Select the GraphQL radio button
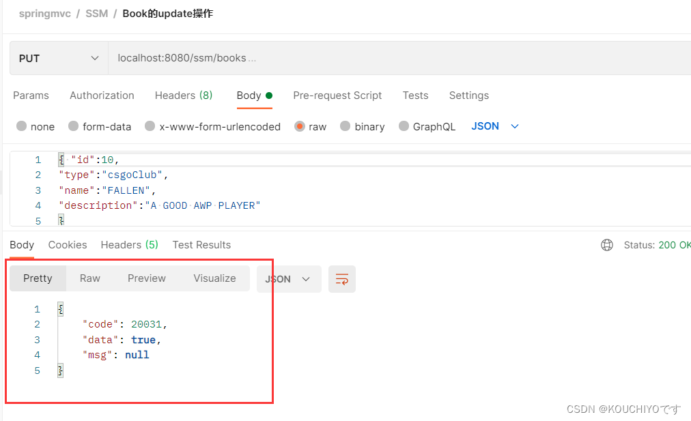 click(404, 126)
